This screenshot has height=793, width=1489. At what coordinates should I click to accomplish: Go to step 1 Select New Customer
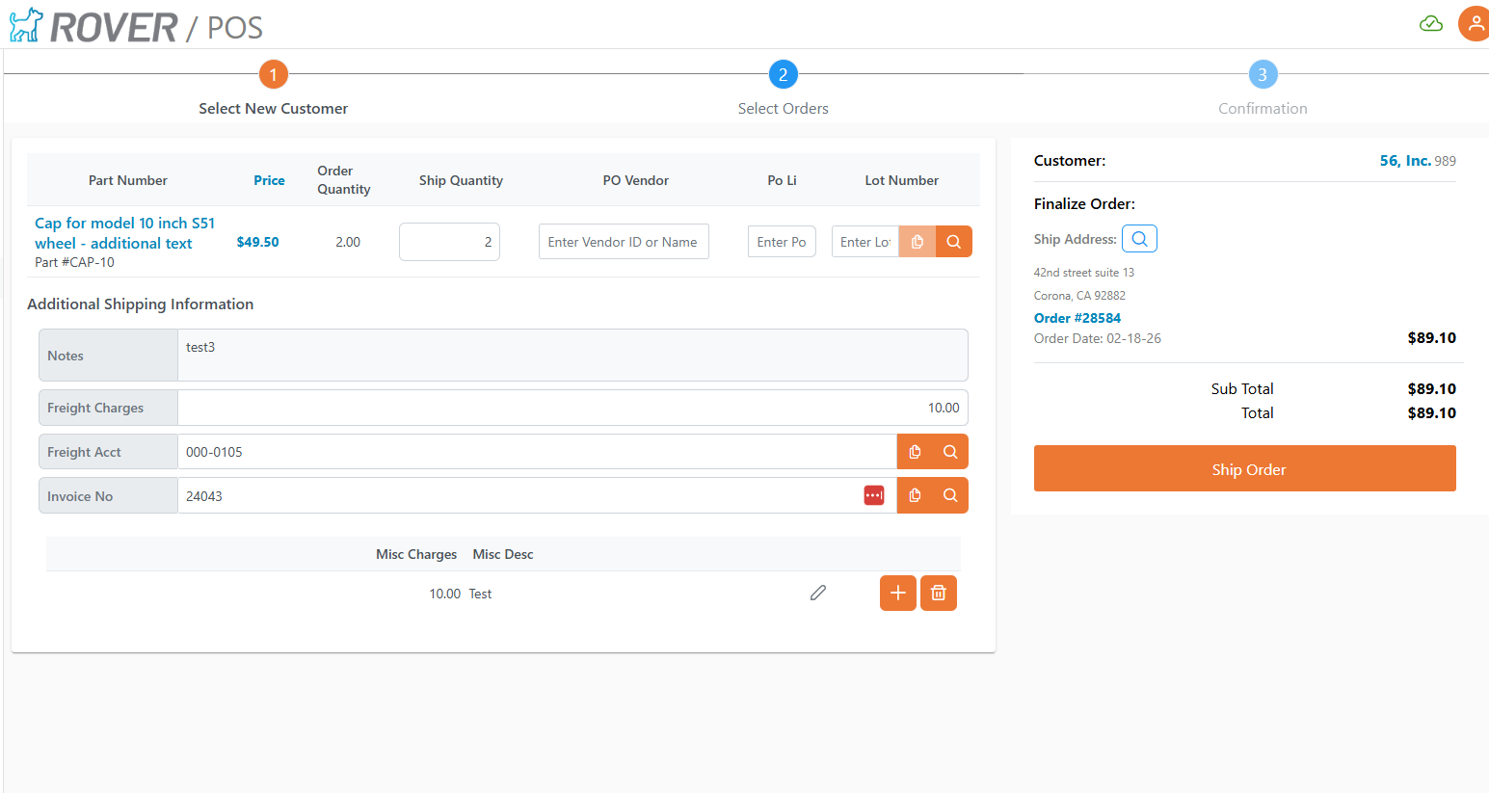point(273,75)
